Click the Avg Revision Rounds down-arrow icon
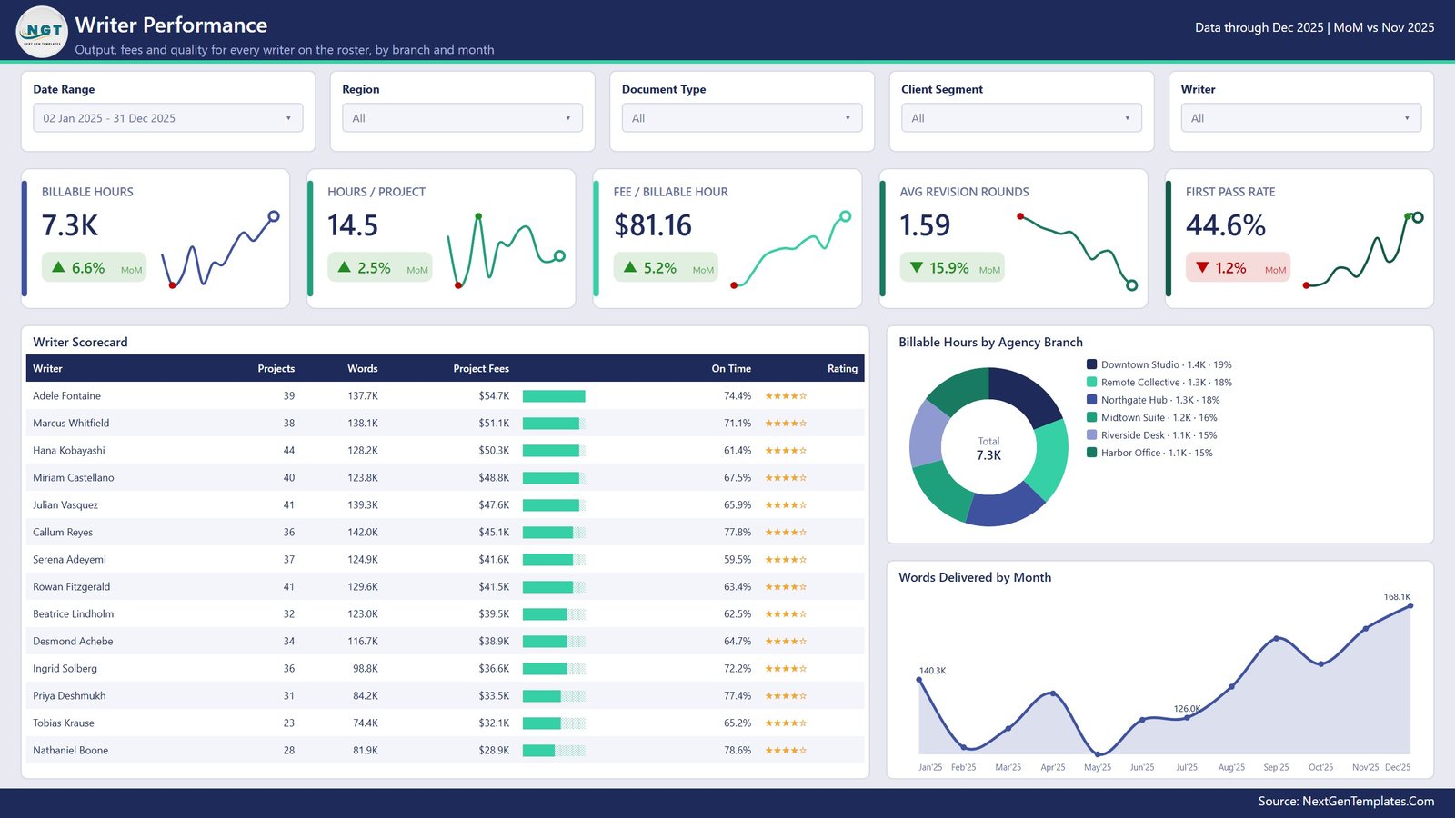This screenshot has width=1455, height=818. coord(916,267)
